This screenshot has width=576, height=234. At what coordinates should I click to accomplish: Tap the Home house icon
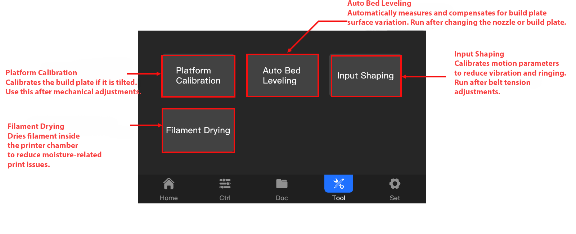(x=168, y=184)
